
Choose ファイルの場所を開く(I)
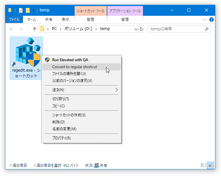[81, 74]
